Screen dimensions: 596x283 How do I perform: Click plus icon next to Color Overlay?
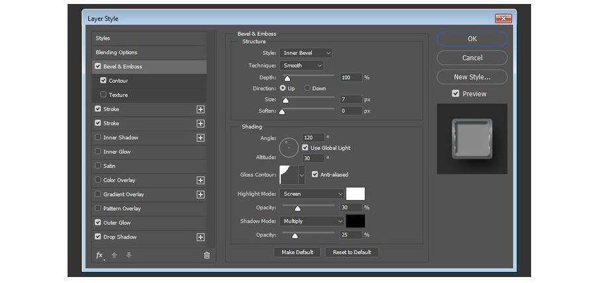coord(201,180)
